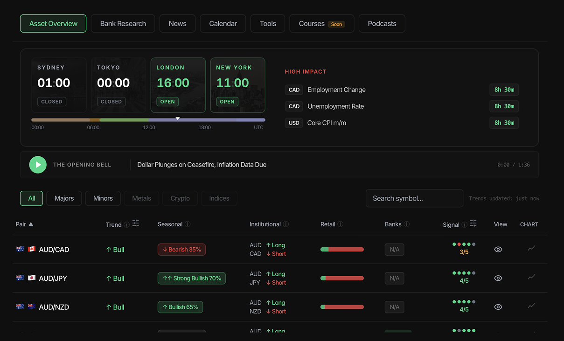Image resolution: width=564 pixels, height=341 pixels.
Task: Play the Opening Bell audio clip
Action: [38, 164]
